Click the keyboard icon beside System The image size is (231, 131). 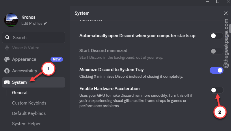7,82
